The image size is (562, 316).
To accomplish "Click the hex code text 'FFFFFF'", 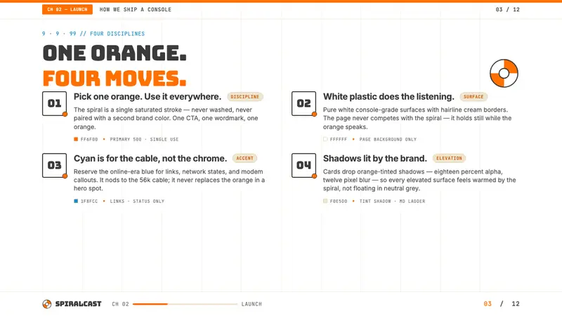I will (339, 139).
